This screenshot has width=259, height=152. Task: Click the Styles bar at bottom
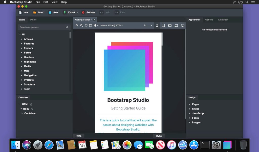tap(159, 136)
